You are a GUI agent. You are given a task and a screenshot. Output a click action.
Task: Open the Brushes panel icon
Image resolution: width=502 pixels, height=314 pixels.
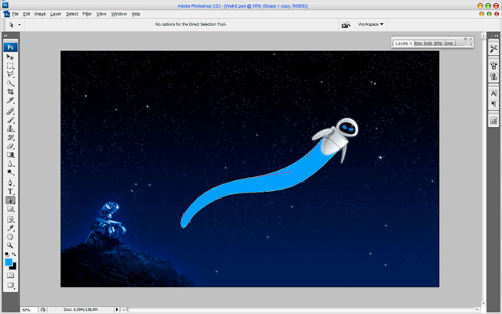(493, 66)
